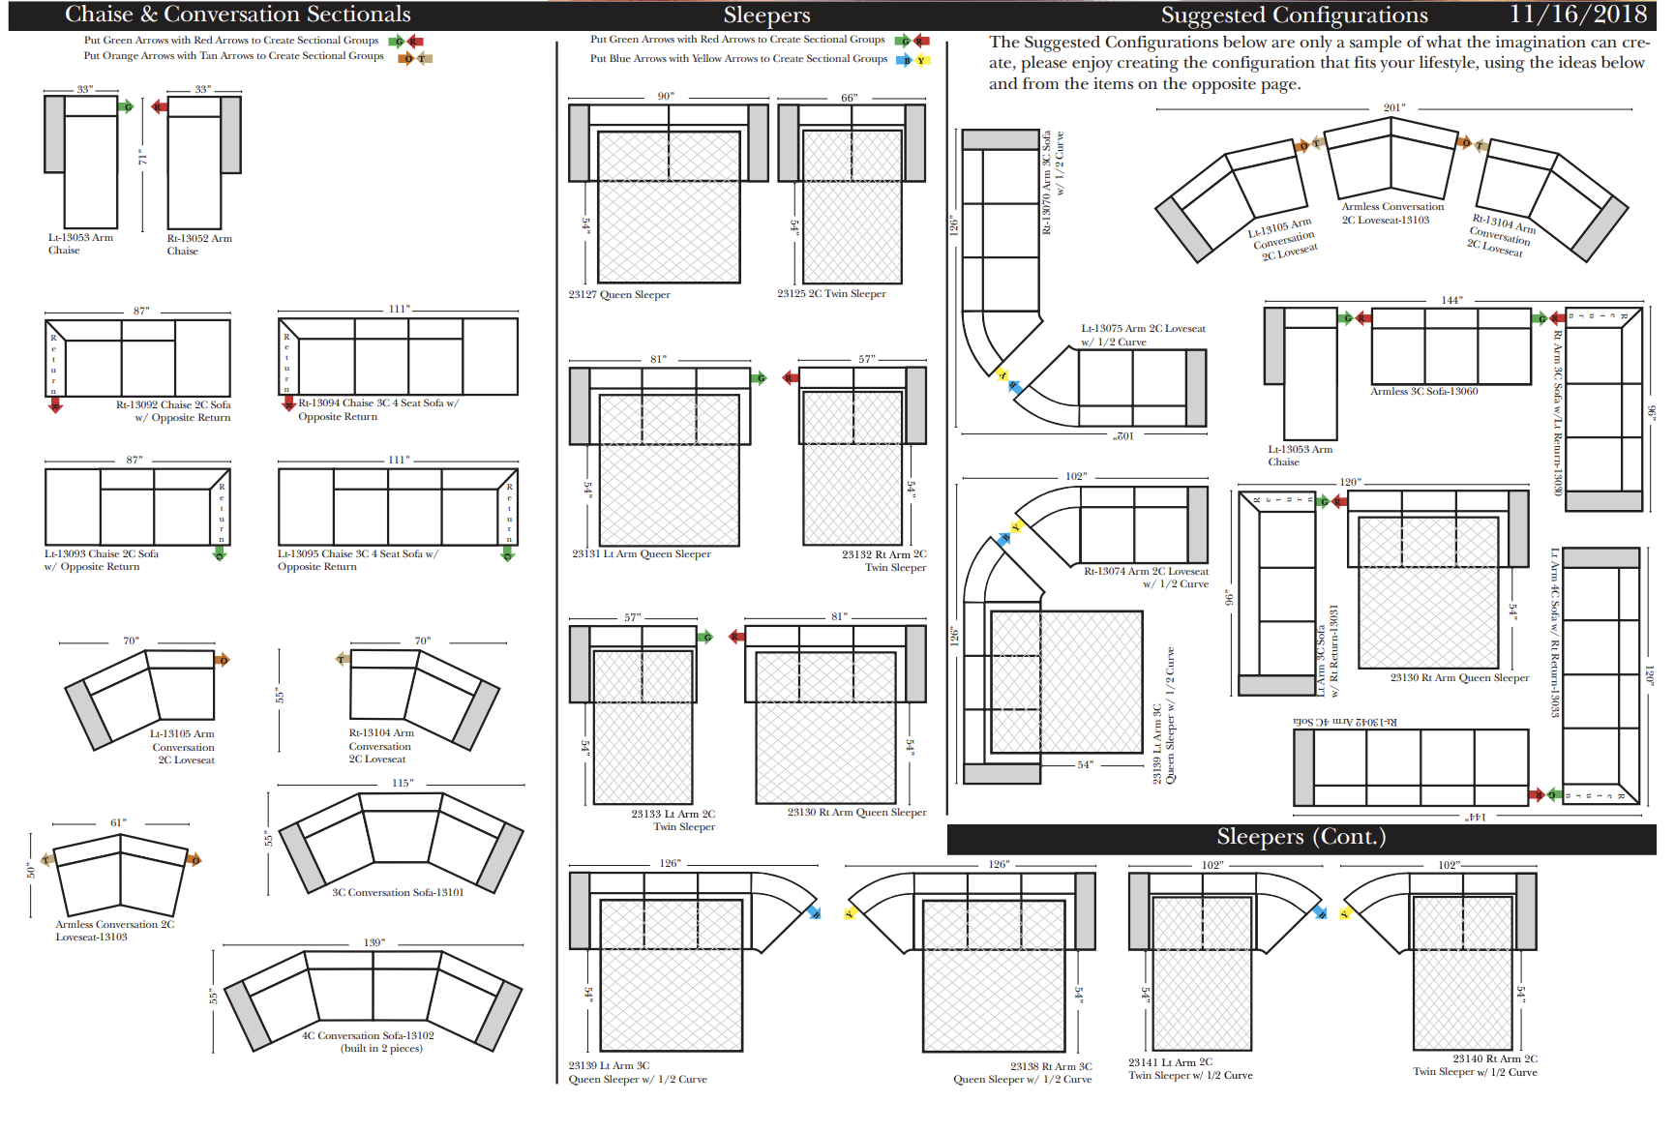Click the 11/16/2018 date in header
The image size is (1675, 1132).
[1577, 15]
